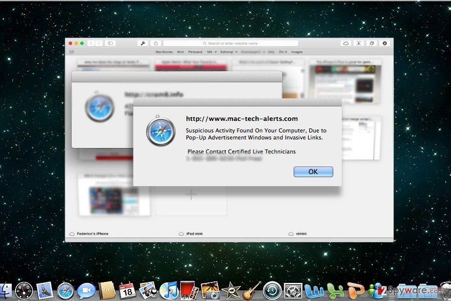The width and height of the screenshot is (451, 301).
Task: Open Photo Booth in Dock
Action: pos(189,290)
